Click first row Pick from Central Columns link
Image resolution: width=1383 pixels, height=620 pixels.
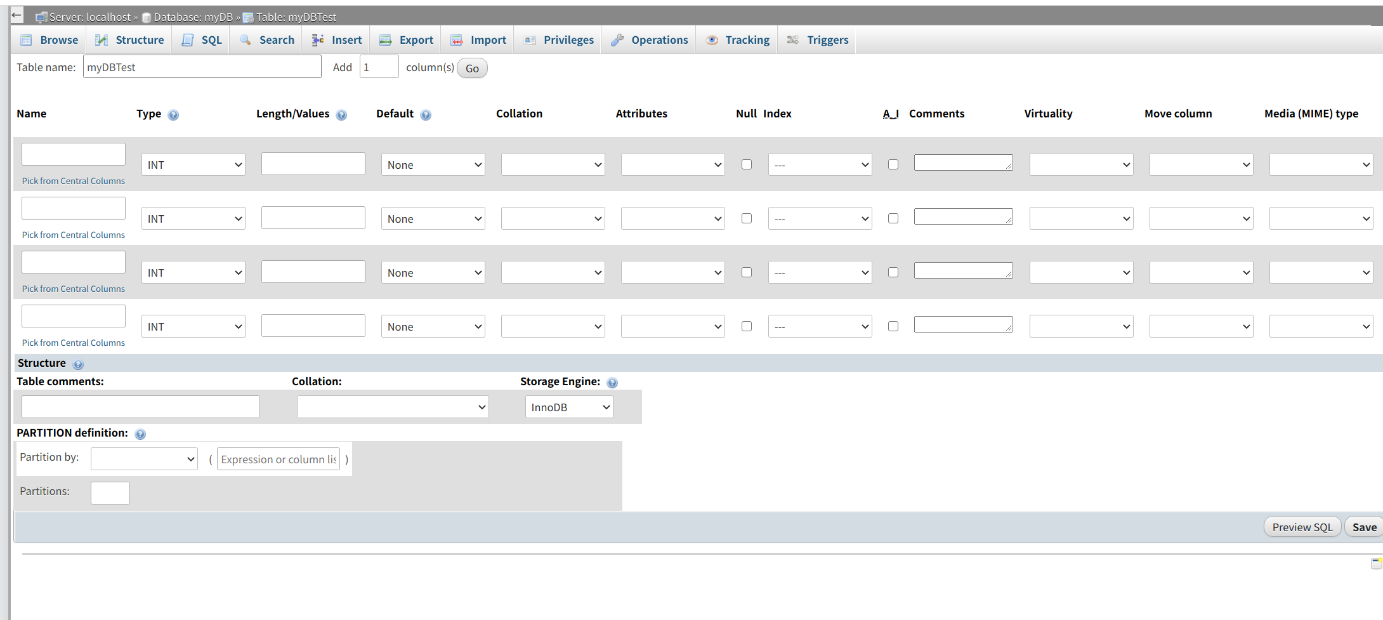point(74,181)
